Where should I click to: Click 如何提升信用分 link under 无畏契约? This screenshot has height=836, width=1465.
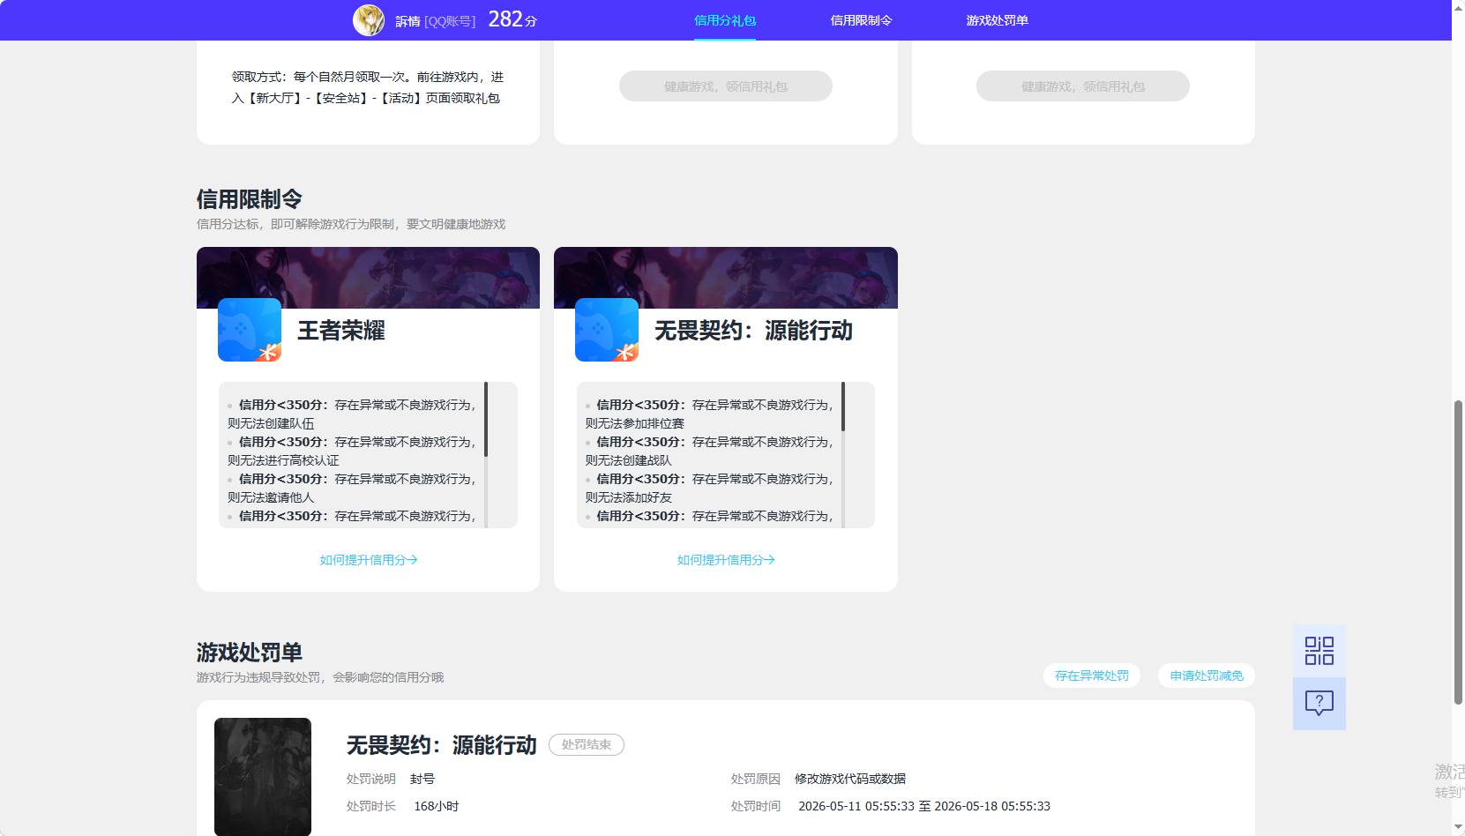[x=726, y=560]
